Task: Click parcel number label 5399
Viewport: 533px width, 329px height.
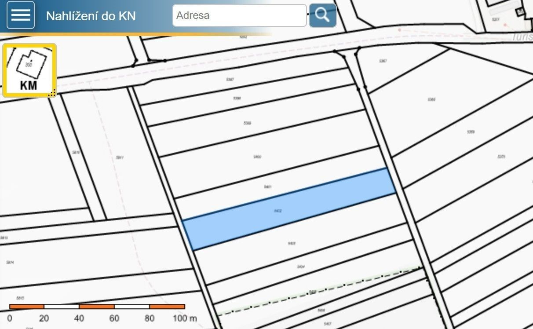Action: pyautogui.click(x=247, y=123)
